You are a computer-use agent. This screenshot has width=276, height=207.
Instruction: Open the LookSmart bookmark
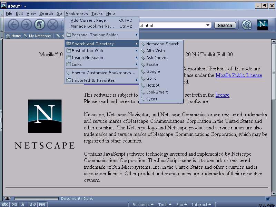pos(161,92)
